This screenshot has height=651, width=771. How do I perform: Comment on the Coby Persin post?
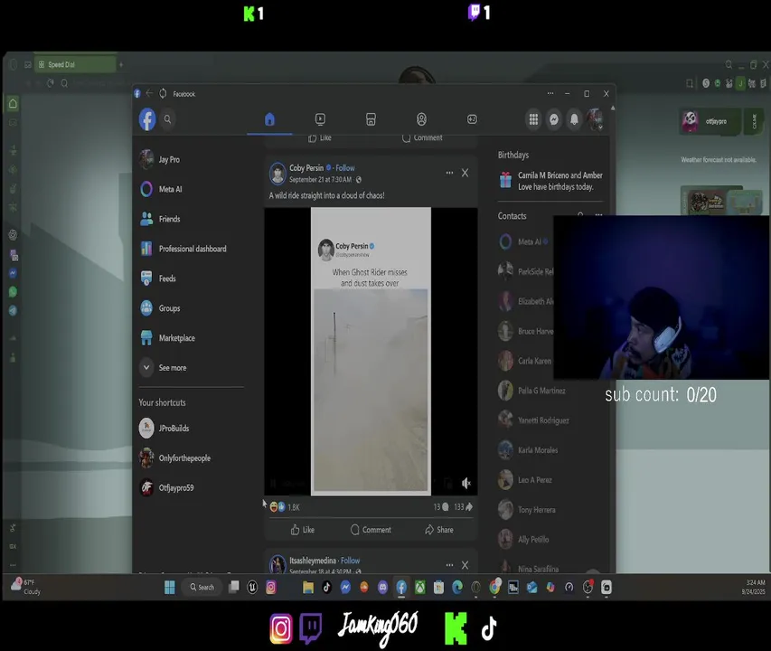click(371, 530)
